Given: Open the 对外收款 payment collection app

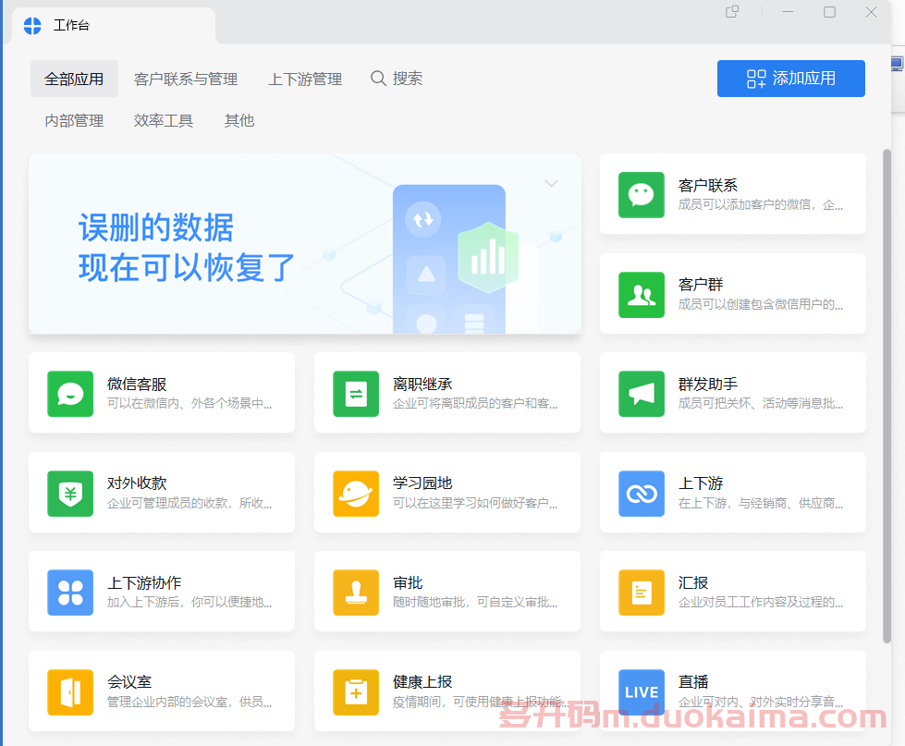Looking at the screenshot, I should [x=162, y=493].
